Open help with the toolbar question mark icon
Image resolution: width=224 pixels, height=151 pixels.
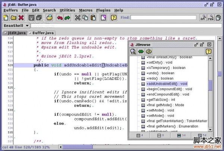(113, 18)
